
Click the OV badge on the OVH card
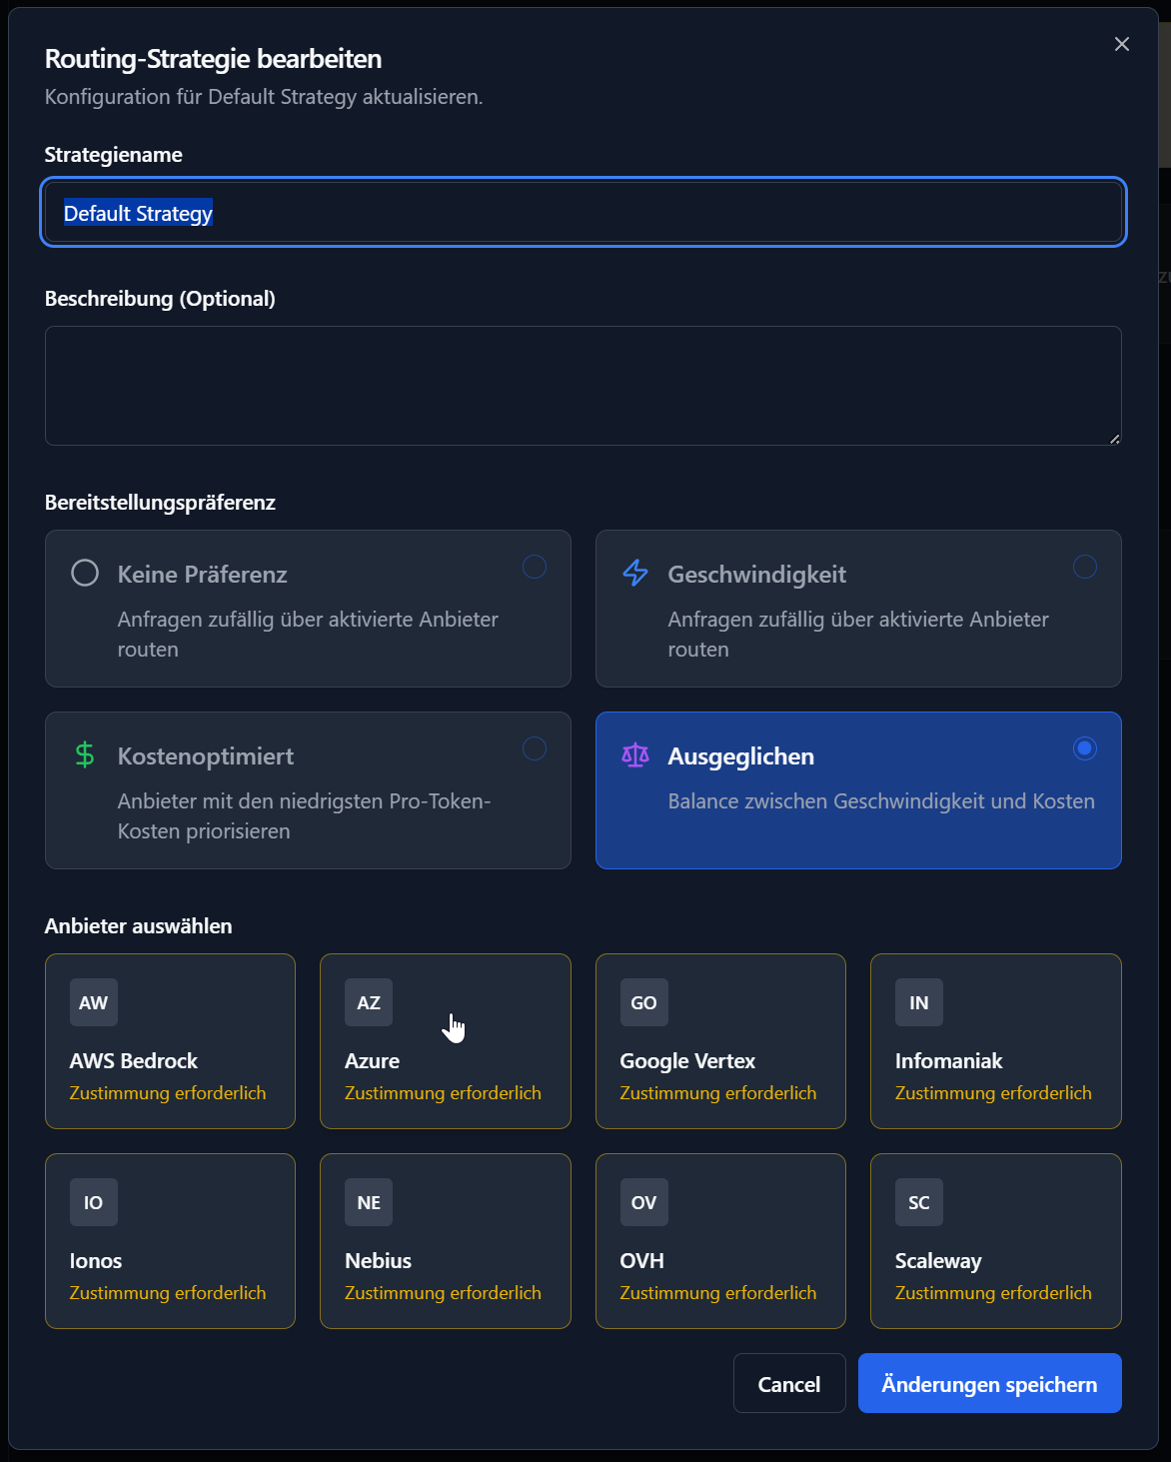642,1202
